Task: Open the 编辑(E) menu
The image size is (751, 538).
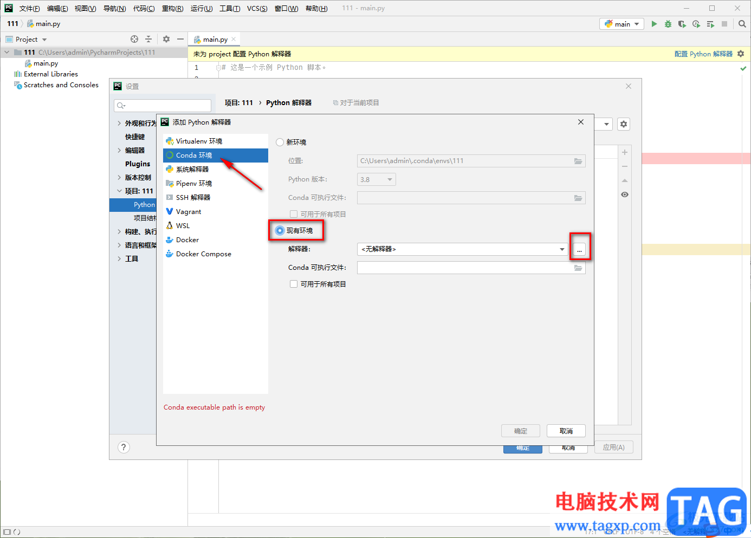Action: [57, 8]
